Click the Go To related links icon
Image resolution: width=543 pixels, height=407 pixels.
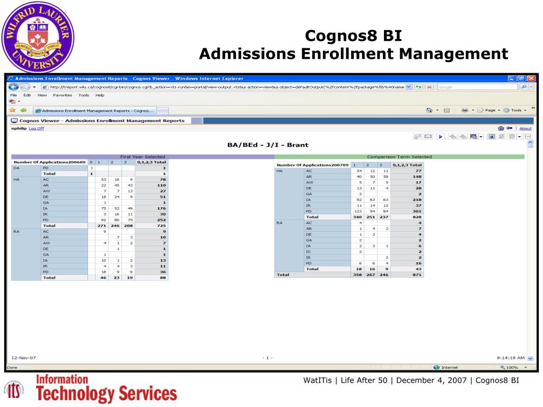click(x=474, y=137)
